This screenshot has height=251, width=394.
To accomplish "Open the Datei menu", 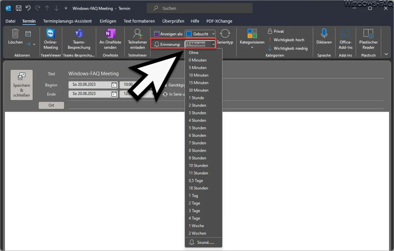I will (10, 21).
